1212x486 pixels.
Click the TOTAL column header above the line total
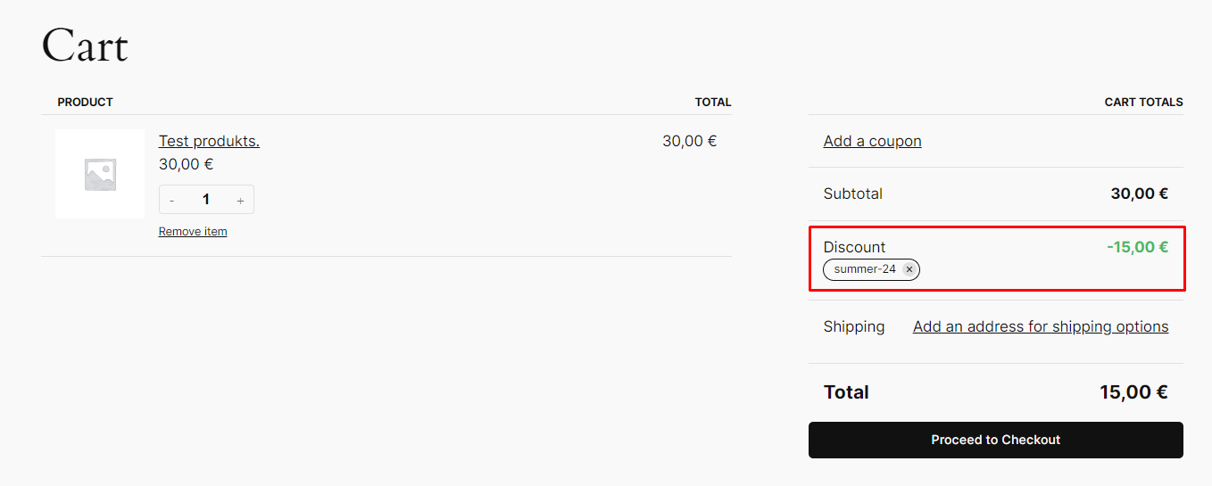tap(712, 103)
